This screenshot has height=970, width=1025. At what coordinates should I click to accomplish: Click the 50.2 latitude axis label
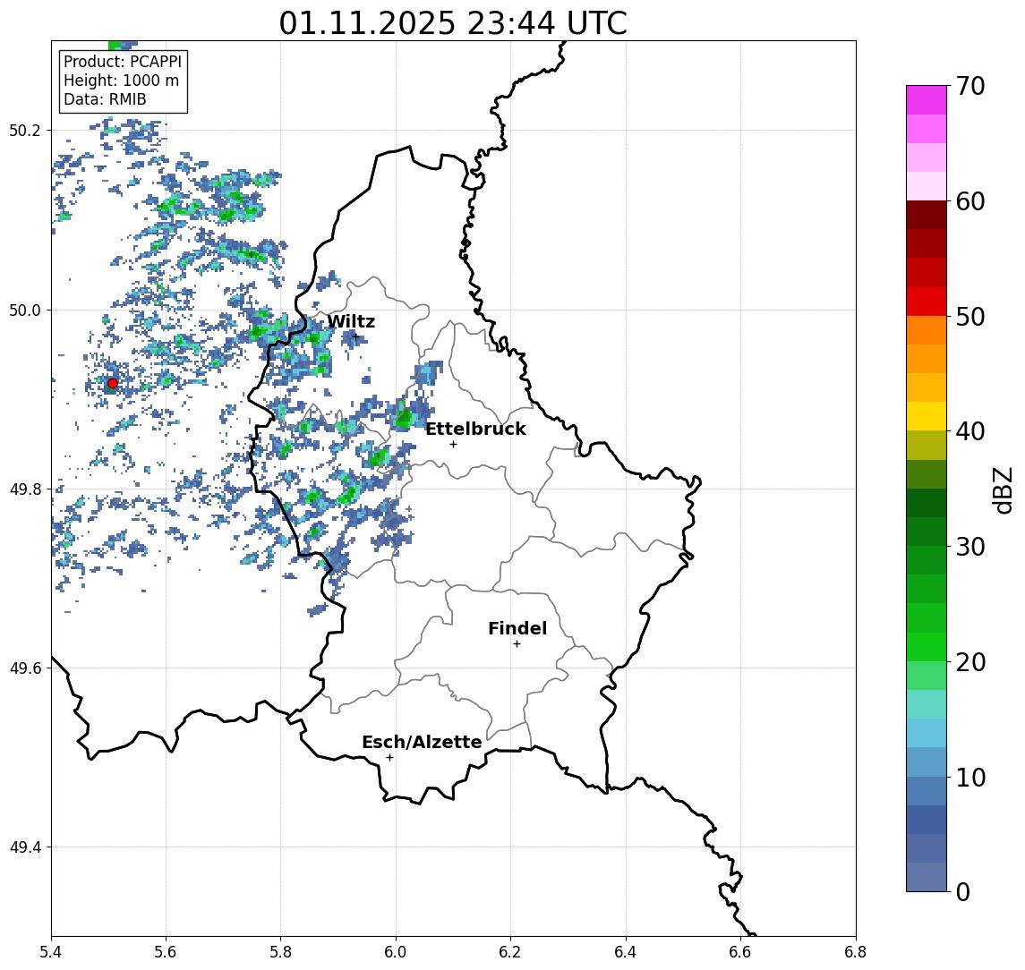25,130
